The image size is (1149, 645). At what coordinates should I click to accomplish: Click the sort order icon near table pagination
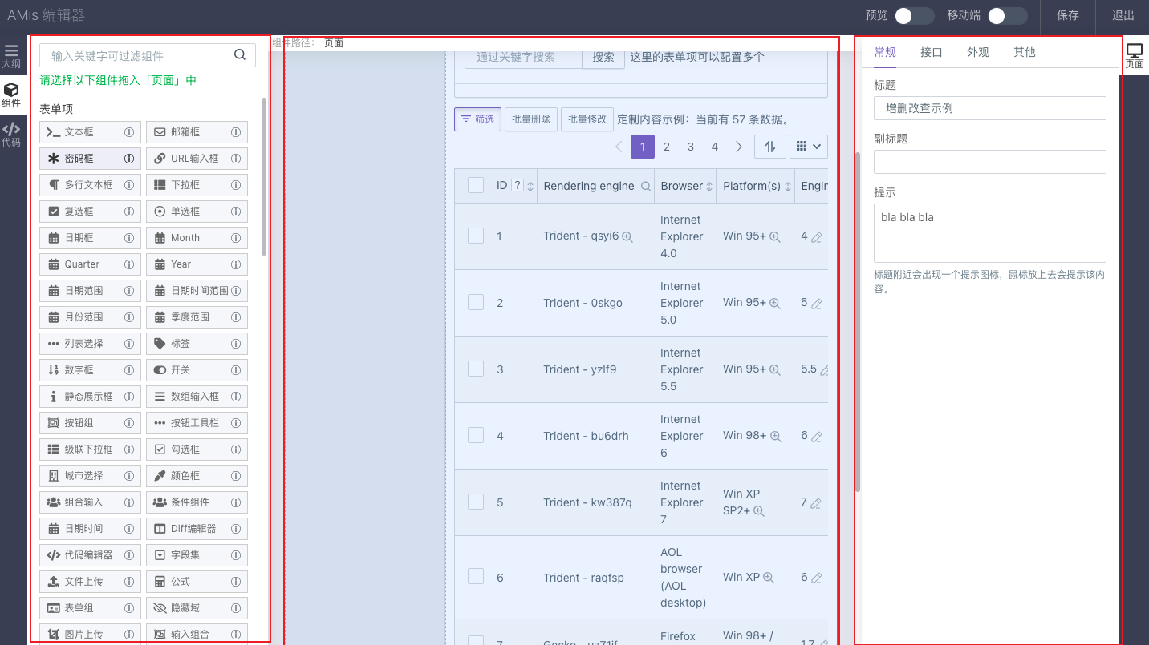[769, 147]
